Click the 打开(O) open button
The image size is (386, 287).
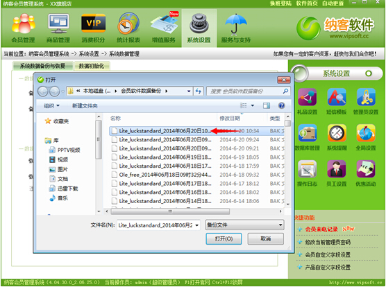(x=224, y=238)
